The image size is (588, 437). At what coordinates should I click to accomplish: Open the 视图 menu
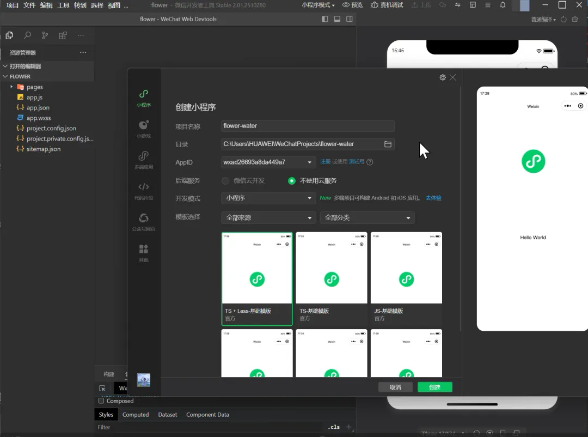(x=114, y=5)
